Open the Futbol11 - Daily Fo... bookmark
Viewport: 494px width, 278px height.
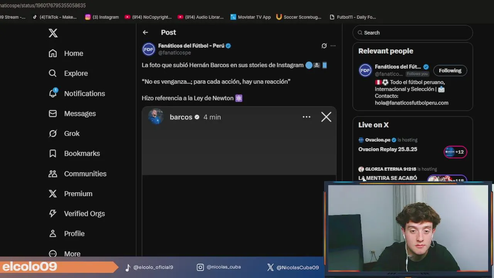pos(353,17)
